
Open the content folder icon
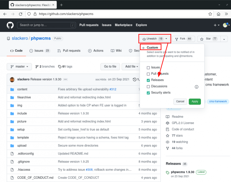click(x=12, y=89)
